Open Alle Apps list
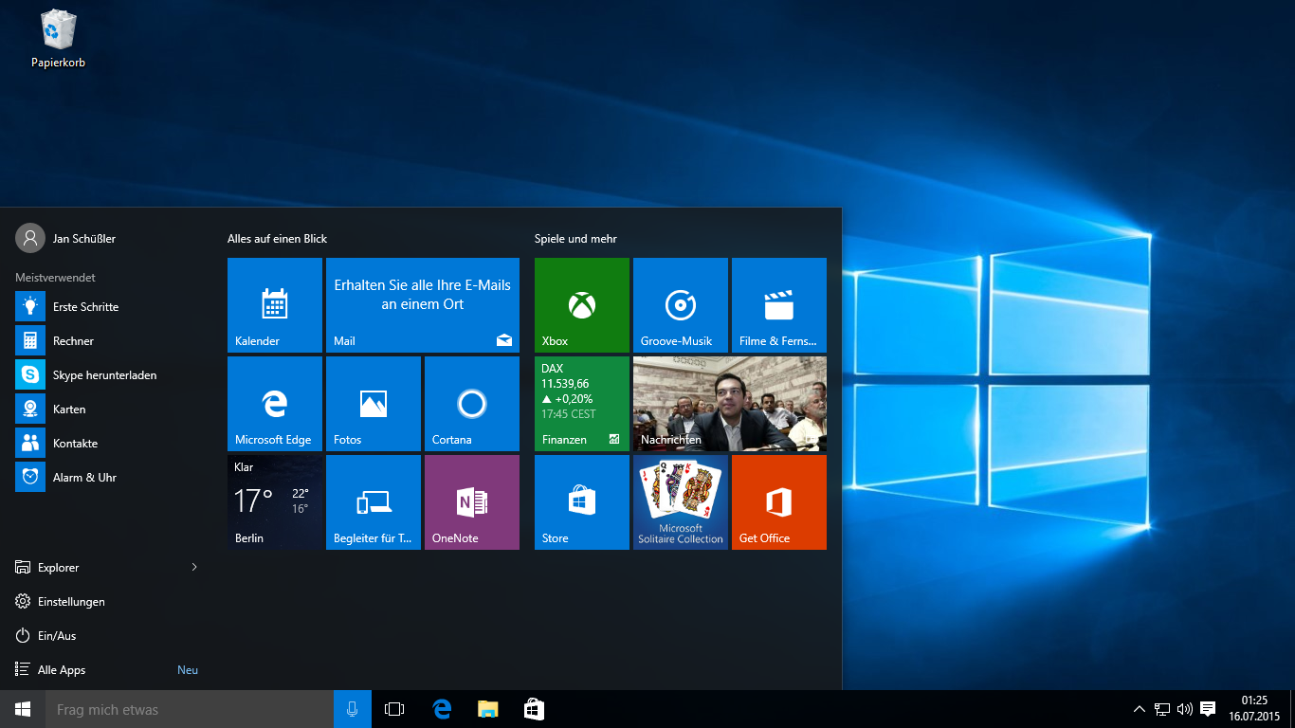The width and height of the screenshot is (1295, 728). [x=62, y=669]
